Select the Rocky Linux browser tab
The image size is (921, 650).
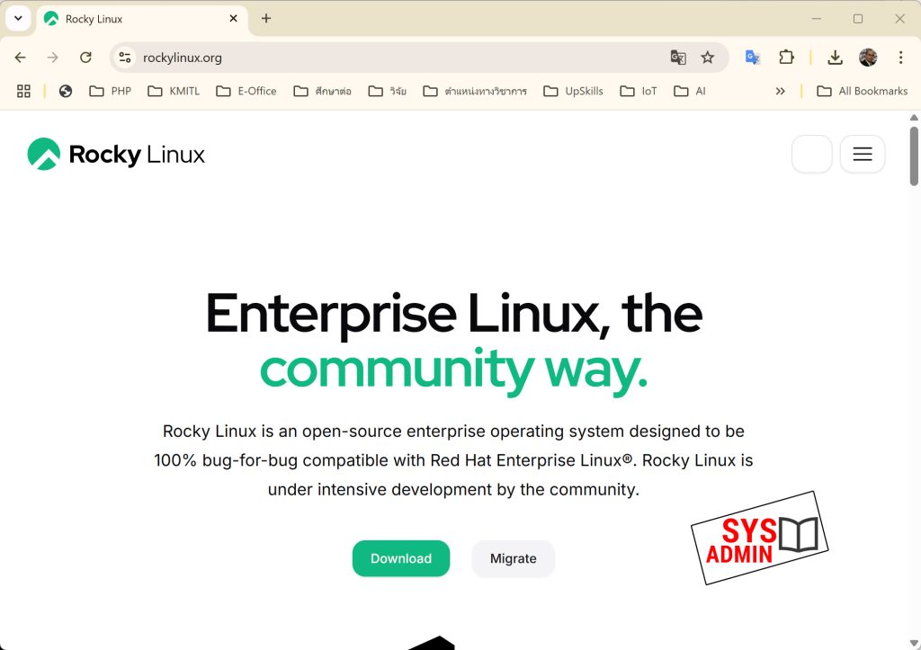(x=135, y=19)
